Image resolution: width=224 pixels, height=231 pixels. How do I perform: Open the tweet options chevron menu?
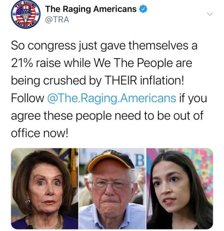click(x=210, y=14)
